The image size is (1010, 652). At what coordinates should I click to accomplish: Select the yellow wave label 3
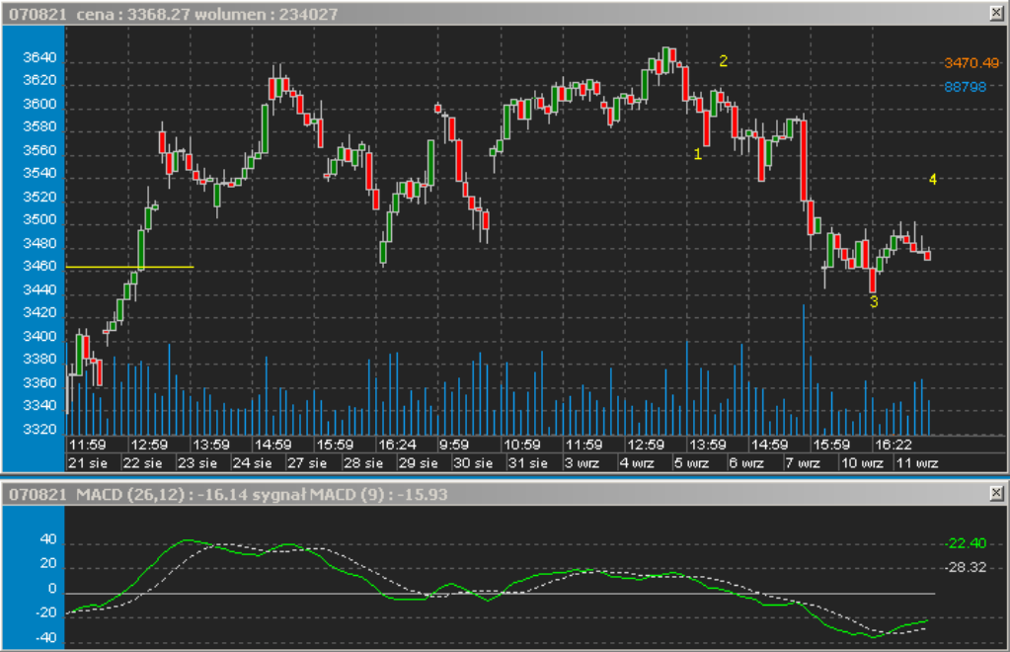[873, 302]
